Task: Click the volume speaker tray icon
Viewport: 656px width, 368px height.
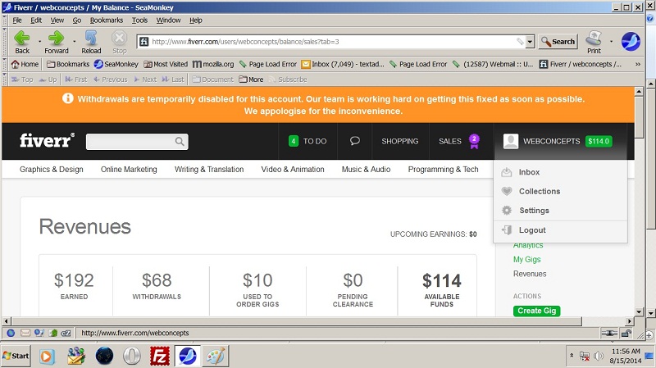Action: (599, 356)
